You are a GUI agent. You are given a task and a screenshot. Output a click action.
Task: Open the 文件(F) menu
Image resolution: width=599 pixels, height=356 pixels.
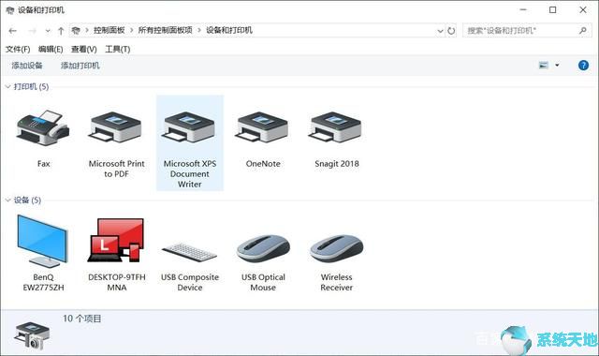point(18,49)
